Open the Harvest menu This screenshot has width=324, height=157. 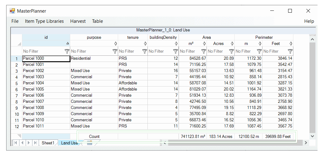tap(78, 21)
